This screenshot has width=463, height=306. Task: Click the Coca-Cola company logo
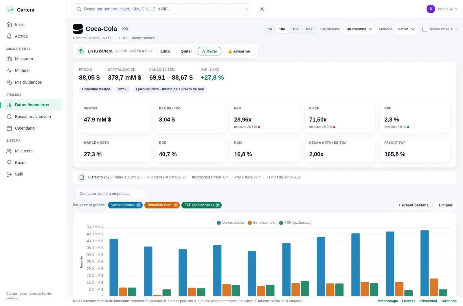coord(78,29)
